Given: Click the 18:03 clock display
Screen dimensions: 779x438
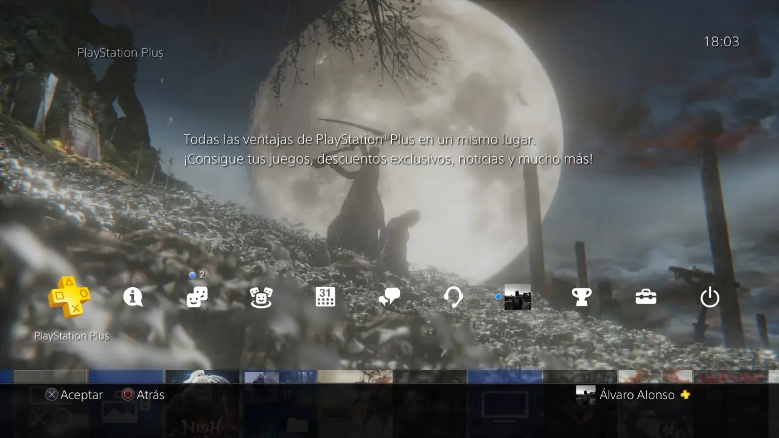Looking at the screenshot, I should click(721, 42).
